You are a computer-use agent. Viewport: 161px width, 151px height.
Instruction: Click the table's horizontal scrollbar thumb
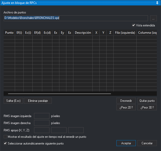coord(59,94)
